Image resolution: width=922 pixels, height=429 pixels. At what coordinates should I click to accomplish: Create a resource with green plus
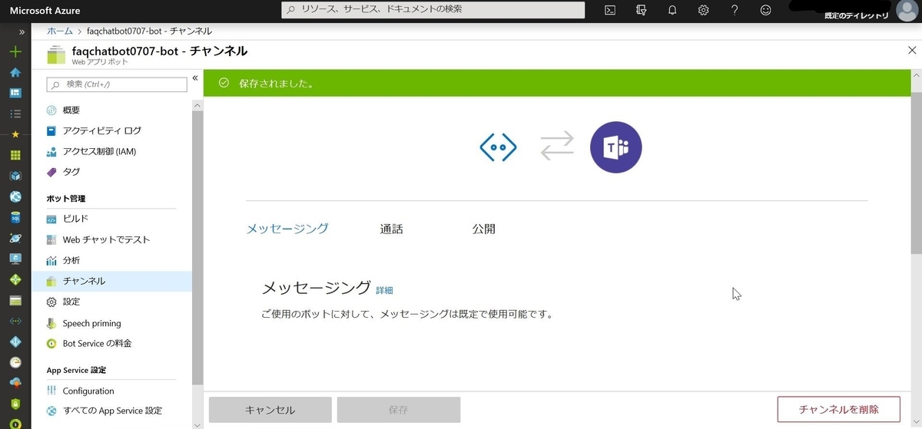[15, 51]
